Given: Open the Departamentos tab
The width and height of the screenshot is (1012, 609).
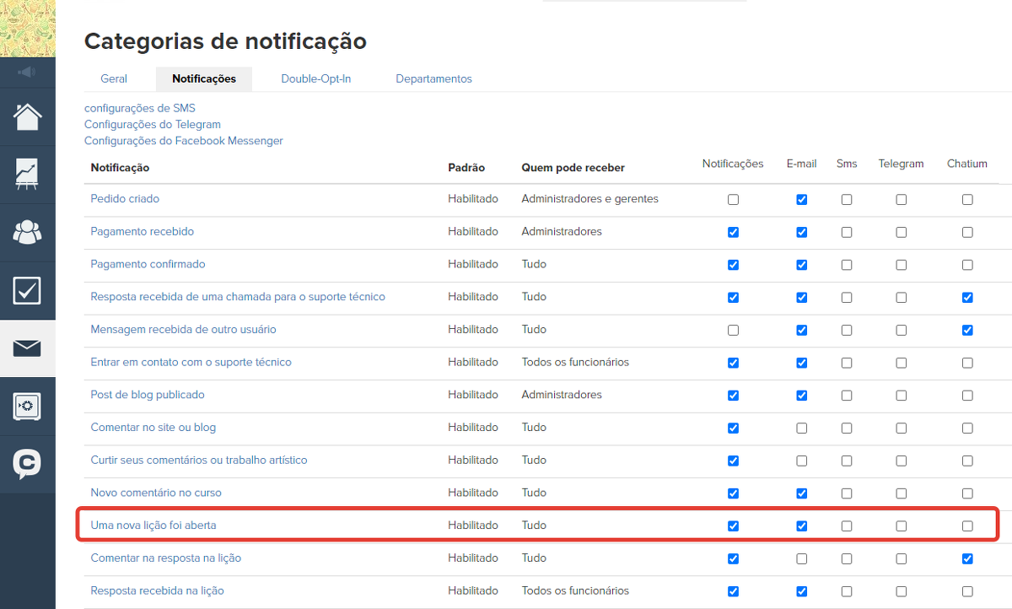Looking at the screenshot, I should tap(433, 78).
